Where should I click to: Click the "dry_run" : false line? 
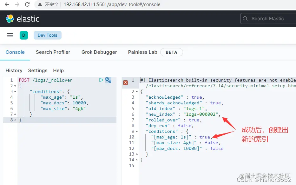pyautogui.click(x=170, y=126)
